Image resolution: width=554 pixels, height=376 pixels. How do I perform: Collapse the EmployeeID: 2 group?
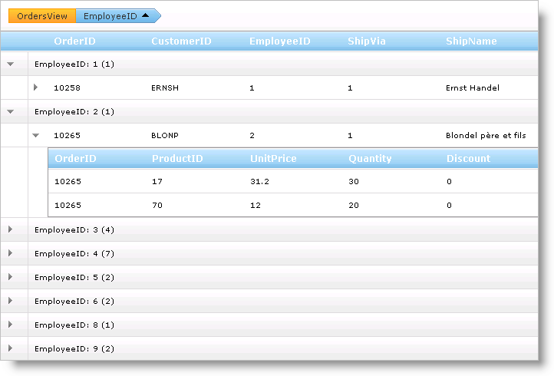[11, 111]
